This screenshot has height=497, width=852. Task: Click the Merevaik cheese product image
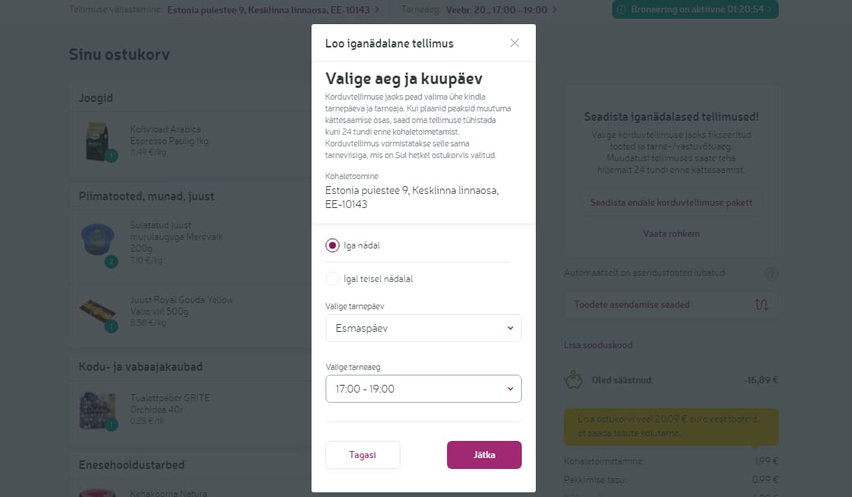click(x=98, y=242)
